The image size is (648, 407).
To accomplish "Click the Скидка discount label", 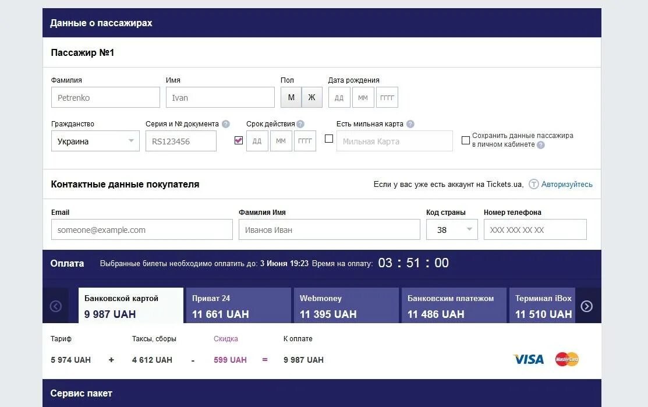I will pyautogui.click(x=226, y=339).
